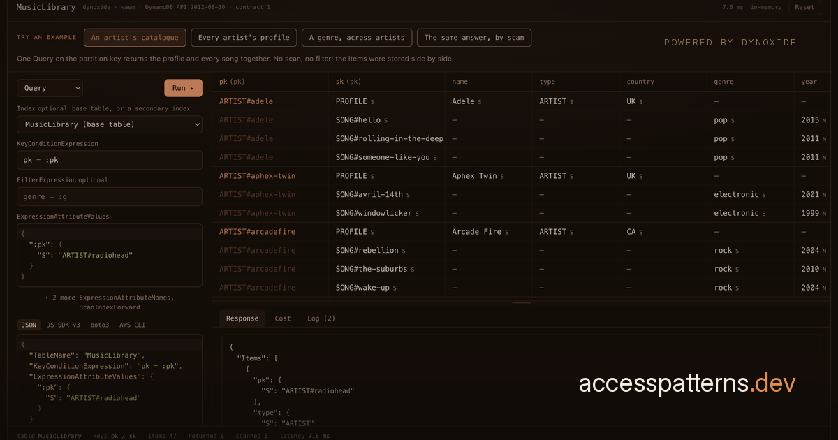Viewport: 838px width, 440px height.
Task: Switch to the JSON code tab
Action: pos(29,325)
